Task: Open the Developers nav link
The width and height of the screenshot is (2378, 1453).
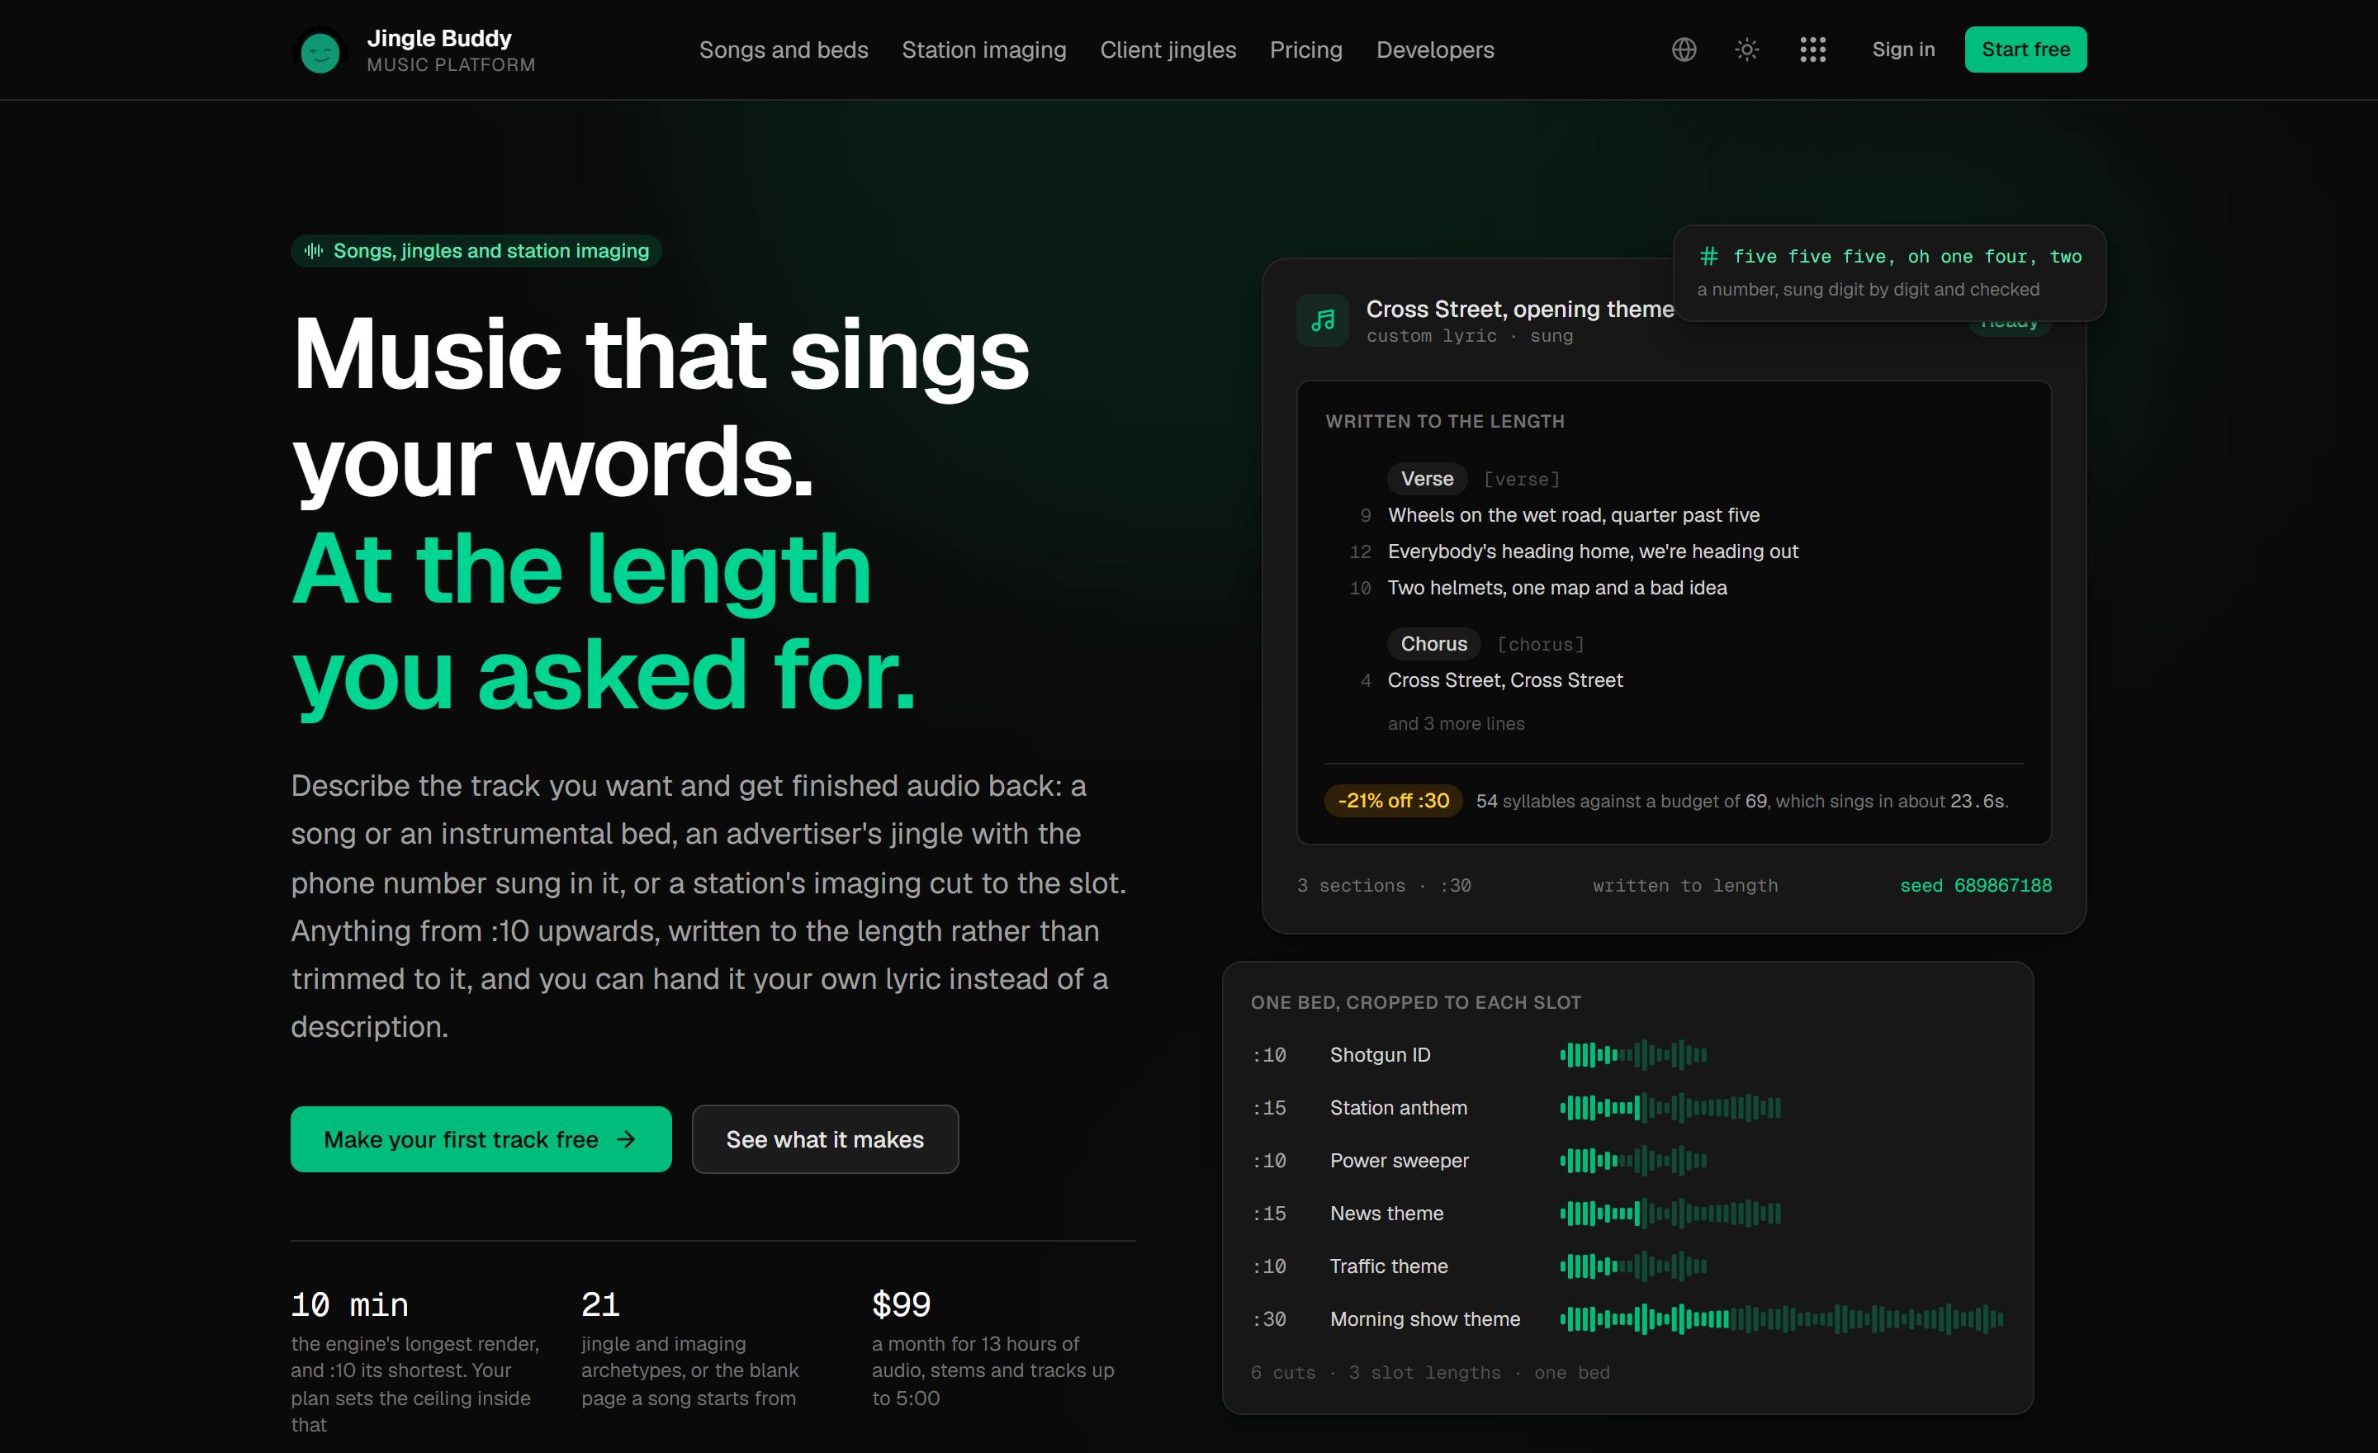Action: tap(1435, 50)
